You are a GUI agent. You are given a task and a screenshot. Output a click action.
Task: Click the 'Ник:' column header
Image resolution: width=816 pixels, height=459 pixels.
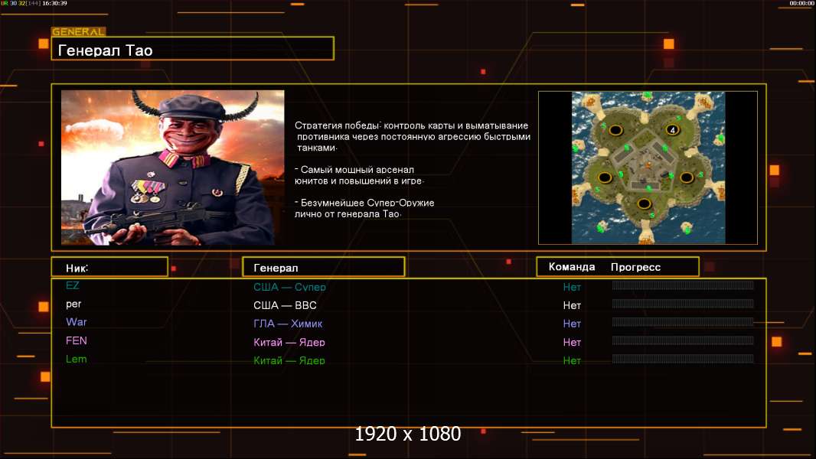(x=109, y=267)
